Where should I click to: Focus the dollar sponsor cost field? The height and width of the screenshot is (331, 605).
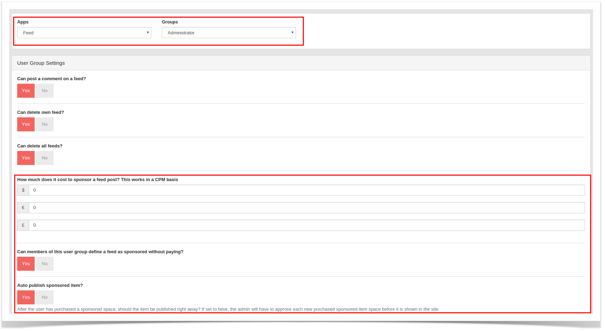[x=307, y=190]
